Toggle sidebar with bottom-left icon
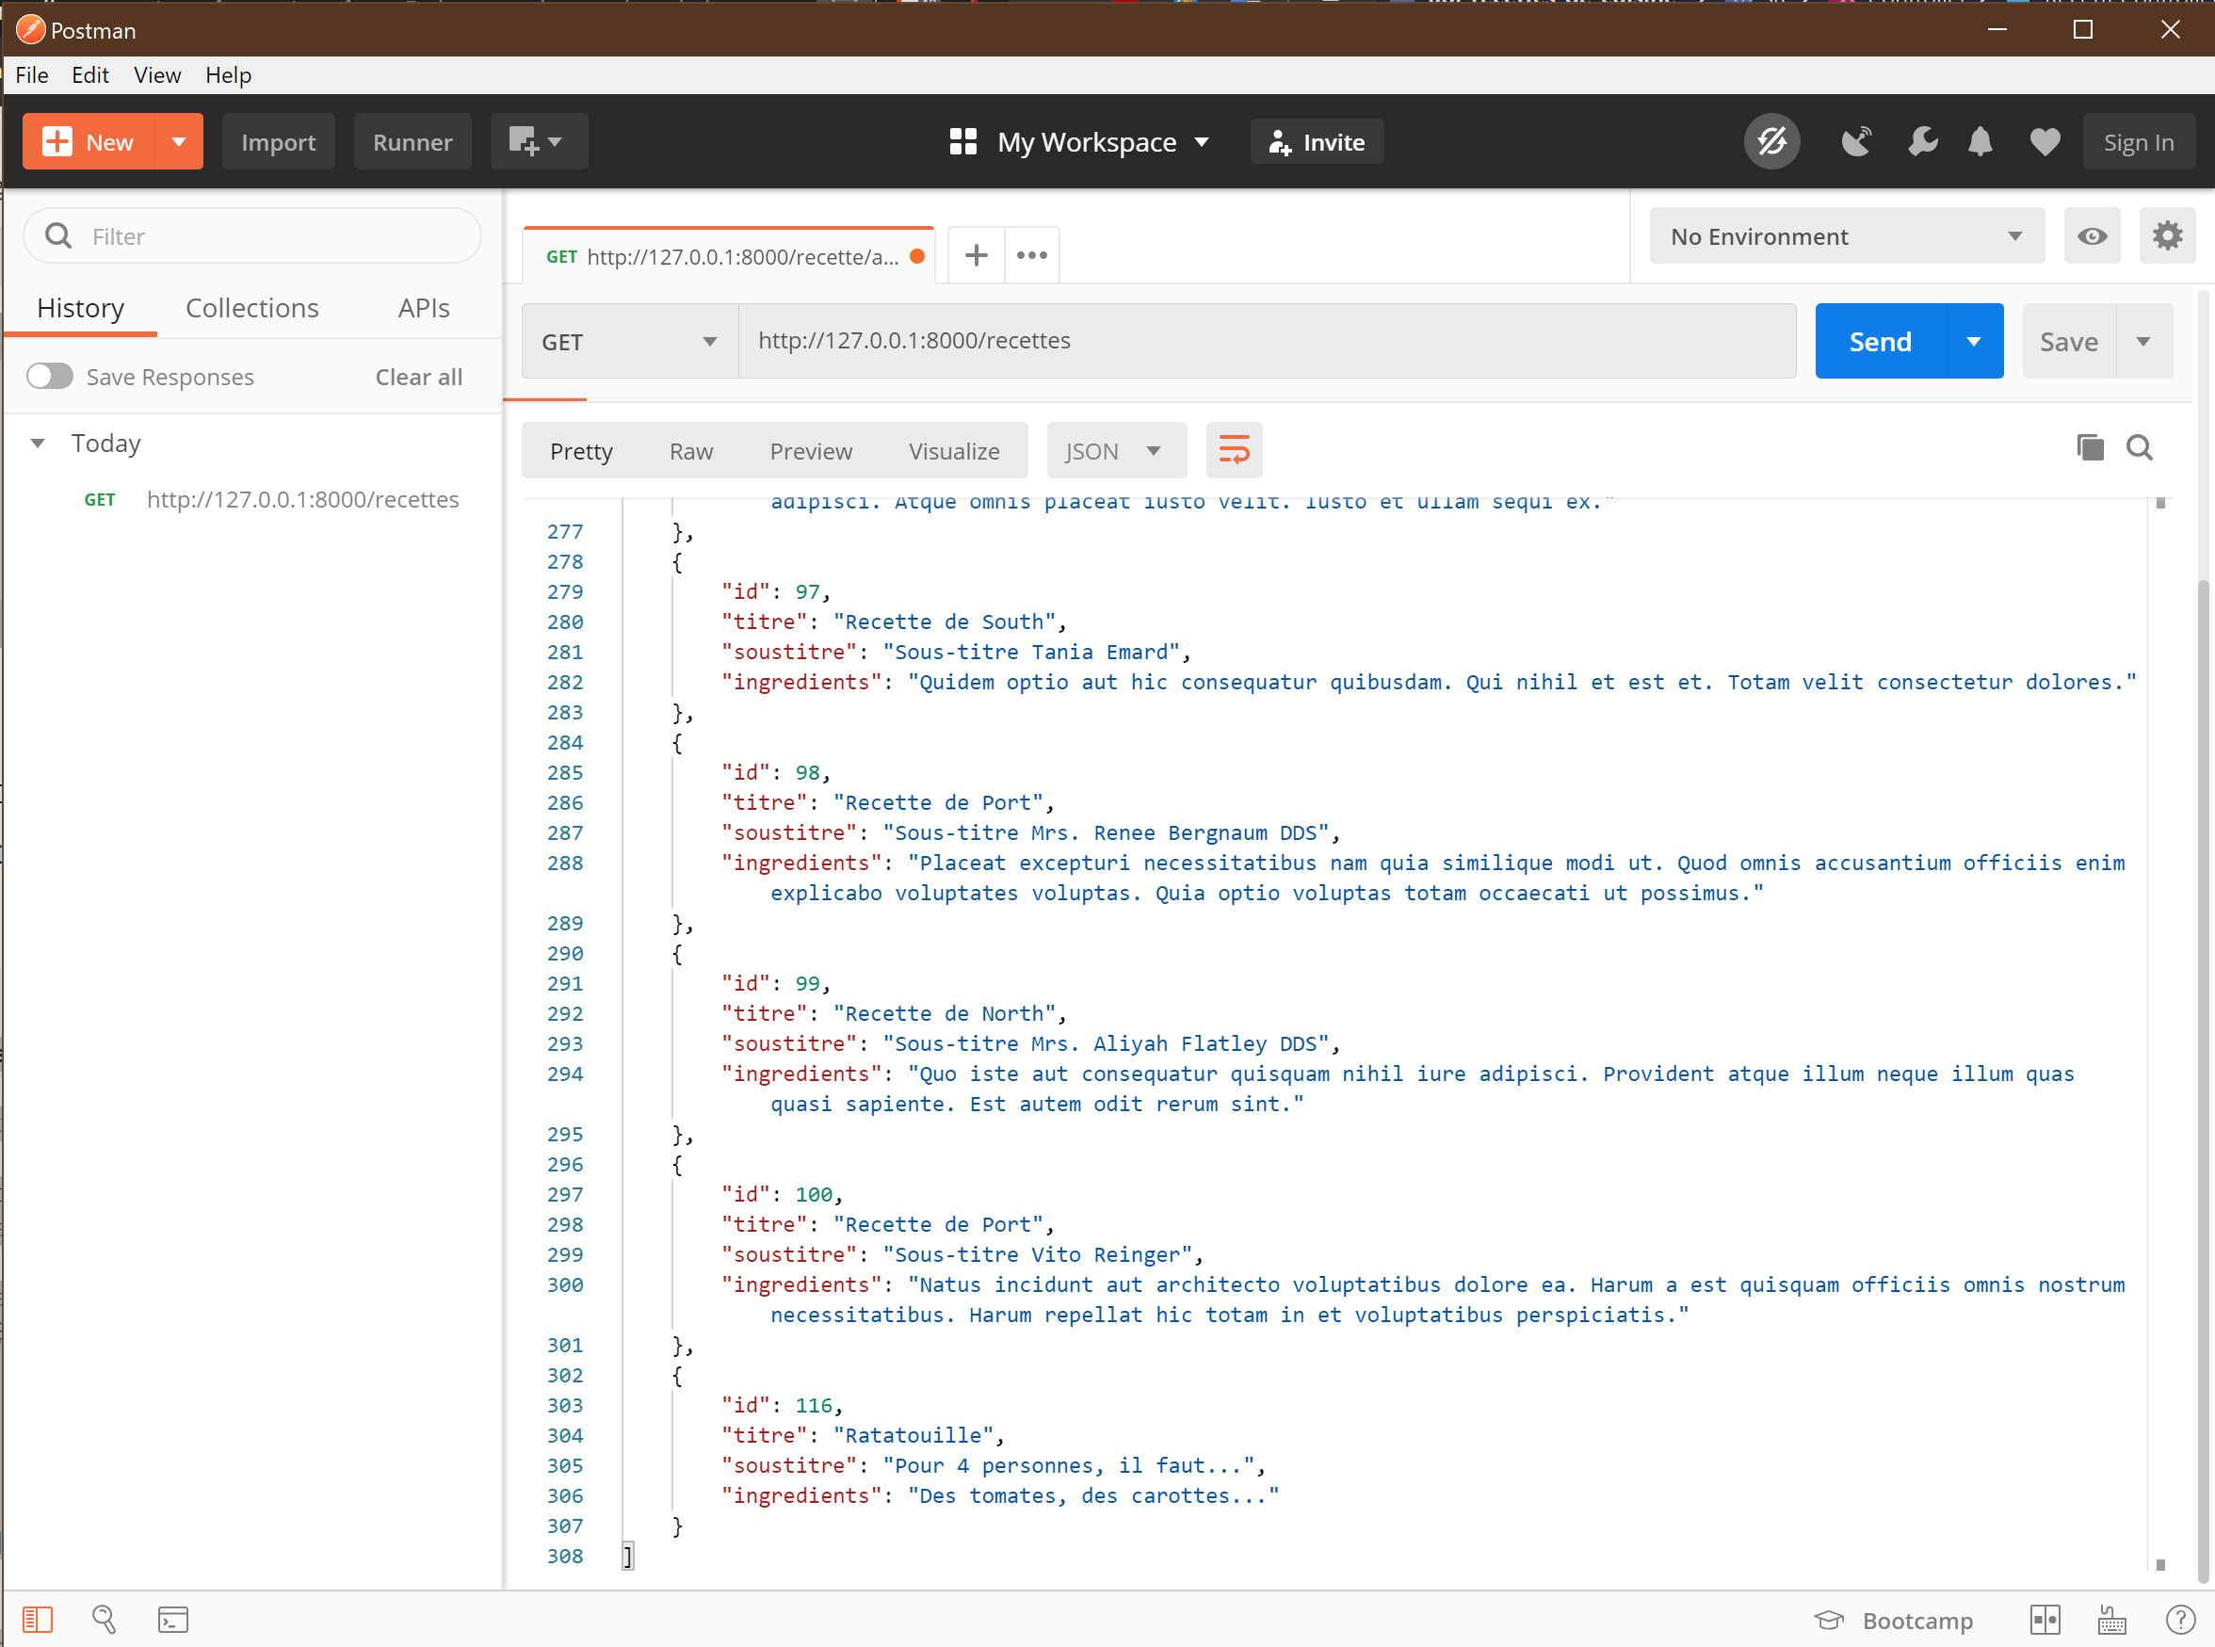The height and width of the screenshot is (1647, 2215). (37, 1619)
